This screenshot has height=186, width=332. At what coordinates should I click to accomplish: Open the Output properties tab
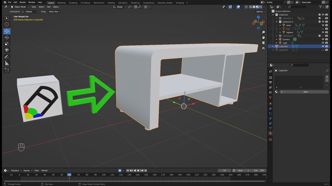click(271, 82)
